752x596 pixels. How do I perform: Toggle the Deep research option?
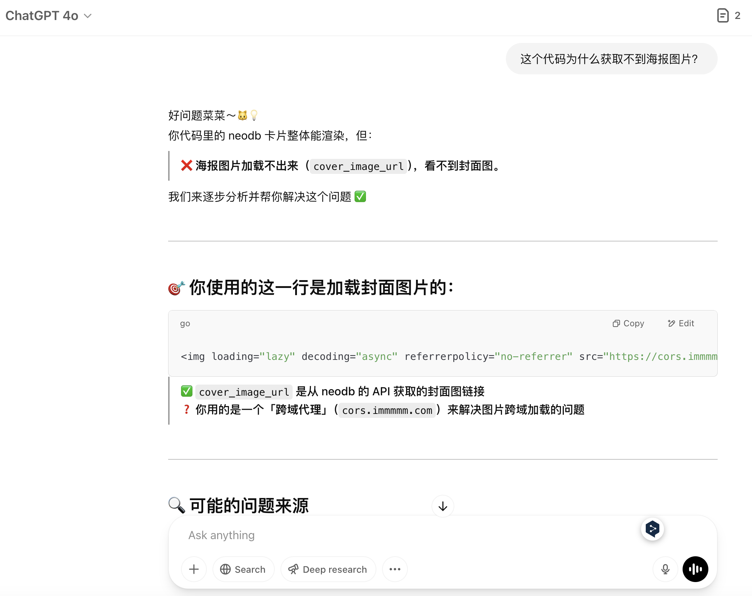click(328, 569)
